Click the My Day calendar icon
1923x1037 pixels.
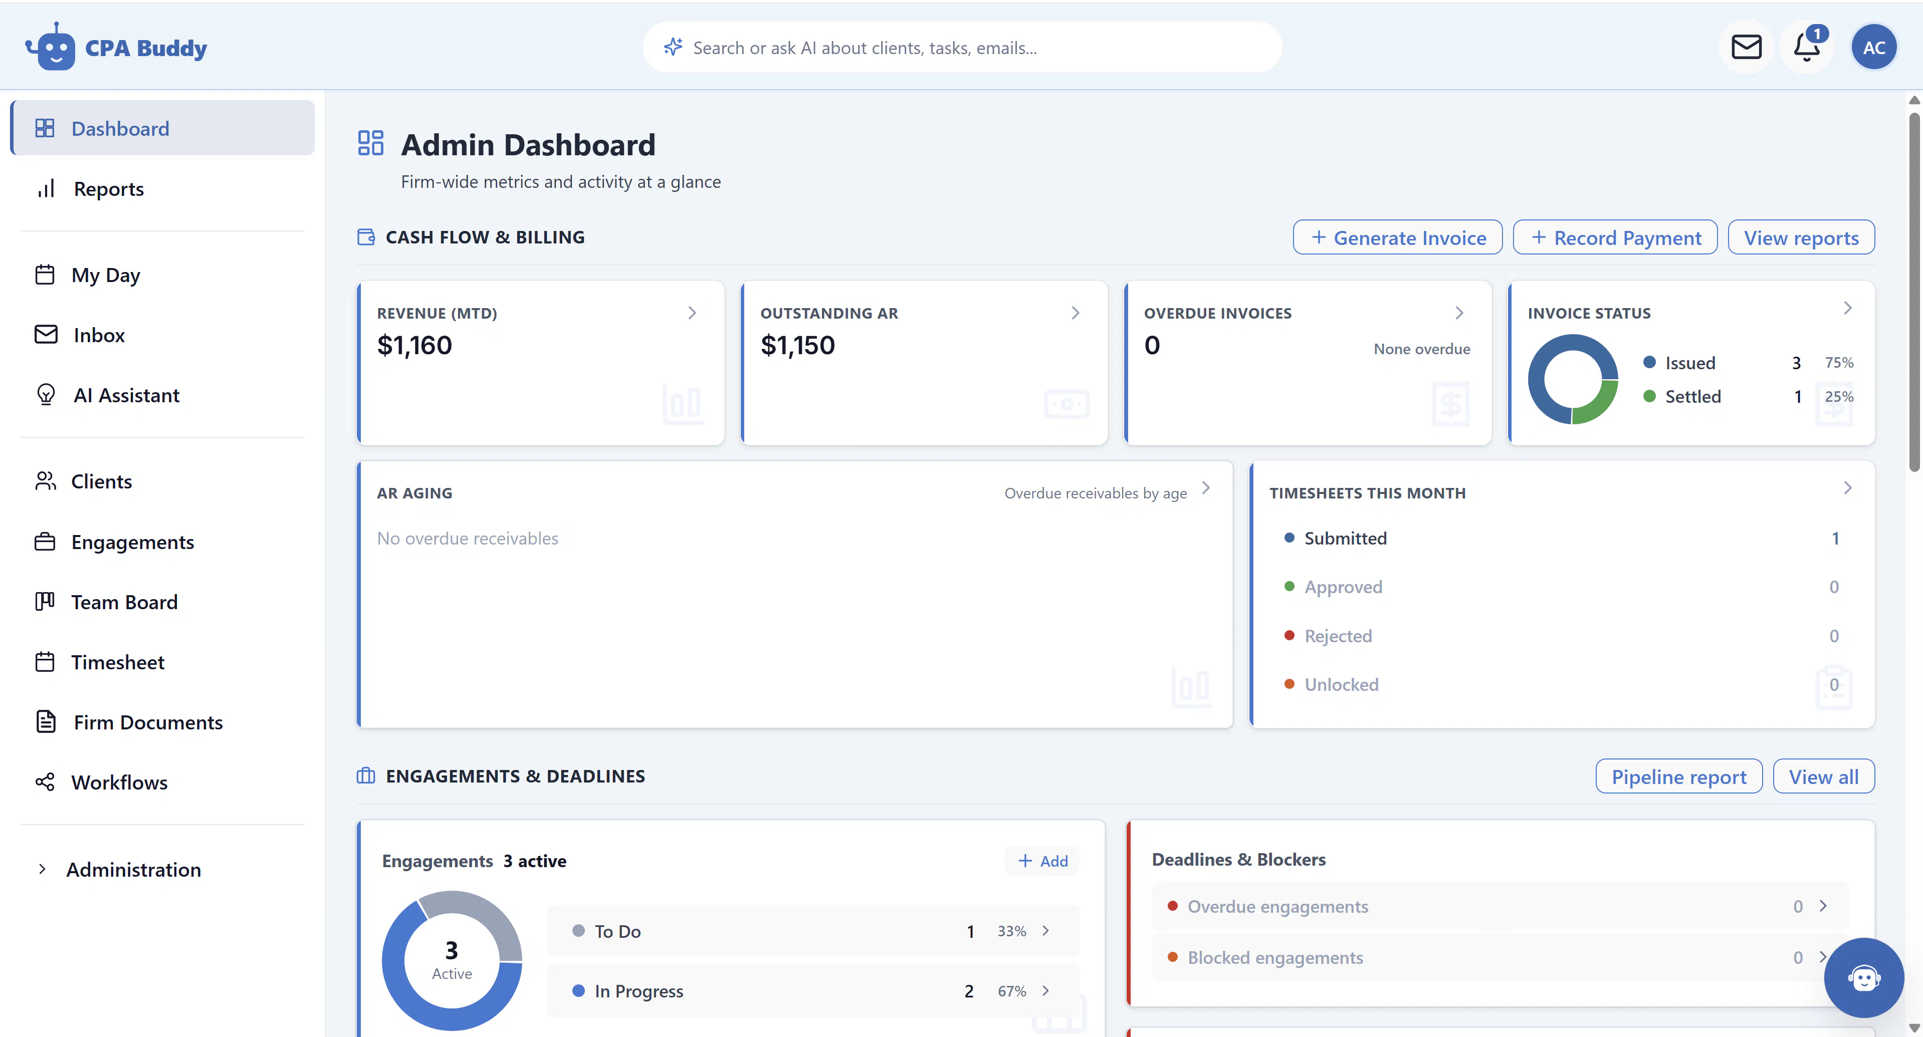[45, 275]
